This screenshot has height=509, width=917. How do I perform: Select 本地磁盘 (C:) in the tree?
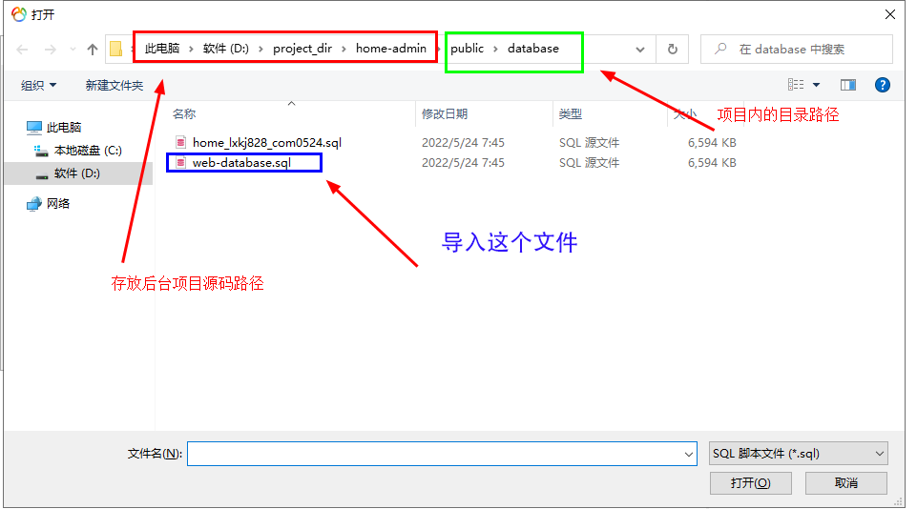(x=88, y=151)
